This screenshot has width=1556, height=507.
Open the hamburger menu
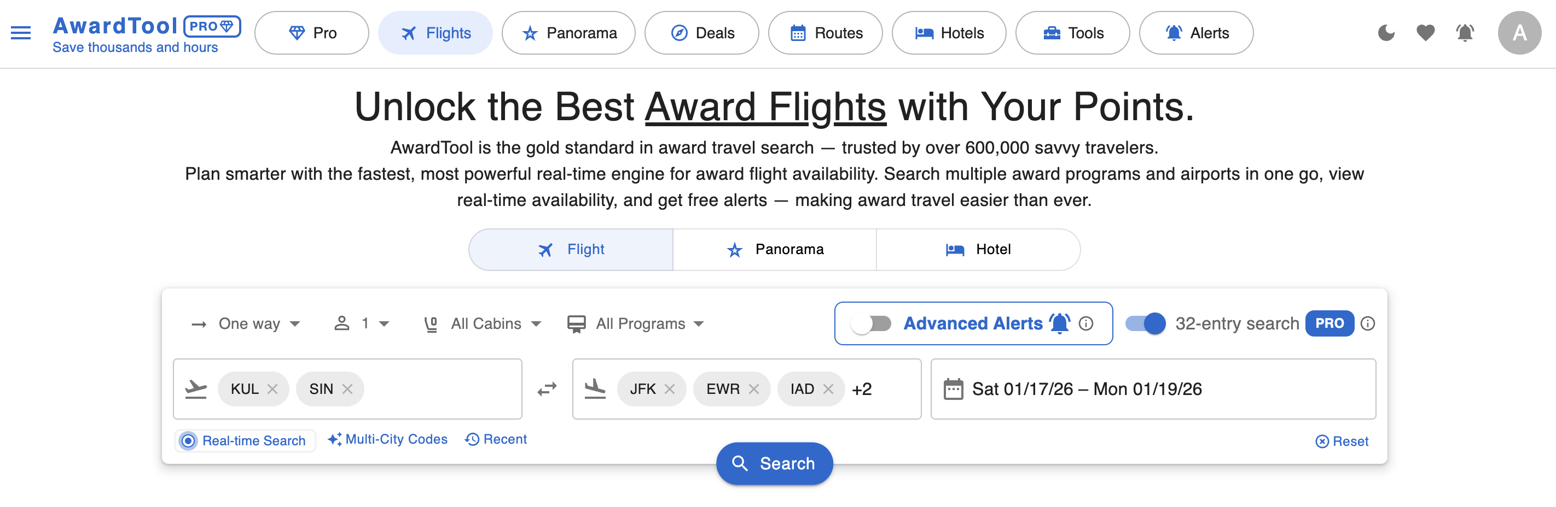tap(21, 33)
